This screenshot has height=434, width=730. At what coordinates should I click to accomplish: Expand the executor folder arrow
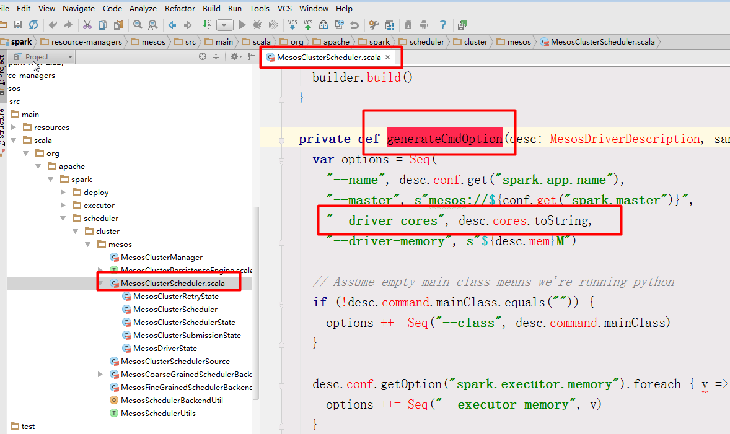[63, 205]
